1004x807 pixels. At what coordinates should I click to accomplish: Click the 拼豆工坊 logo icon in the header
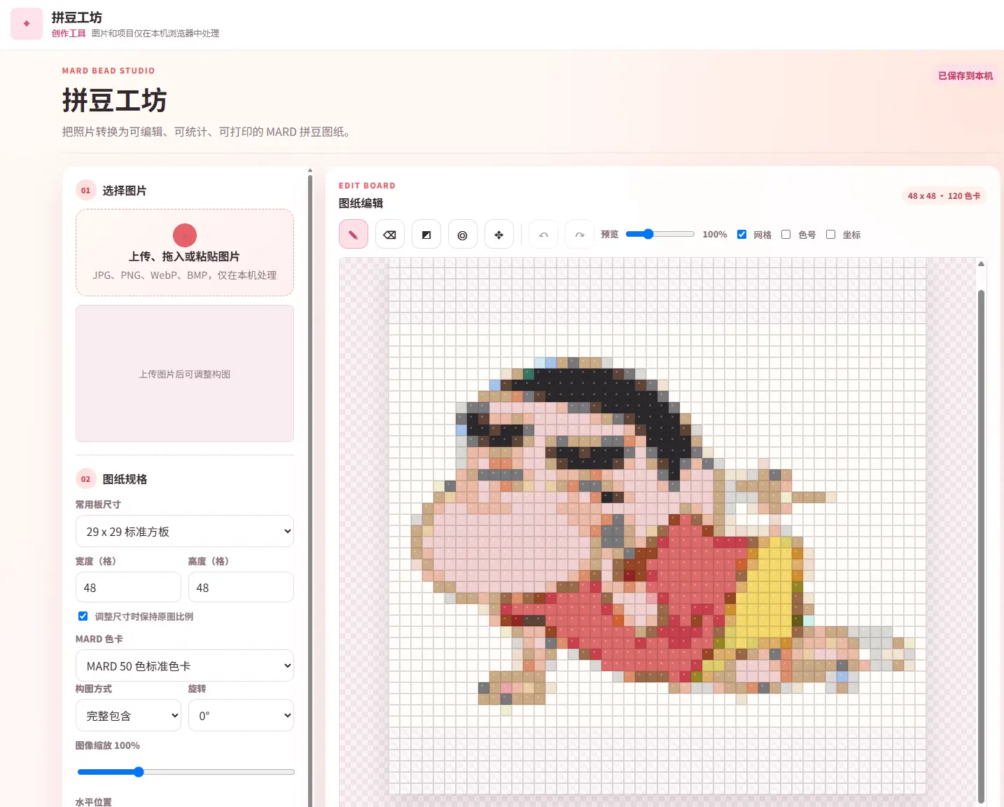tap(27, 24)
